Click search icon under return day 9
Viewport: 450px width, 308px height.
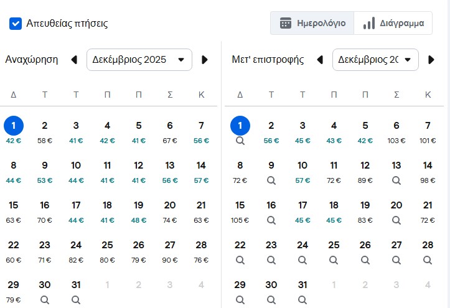(271, 180)
